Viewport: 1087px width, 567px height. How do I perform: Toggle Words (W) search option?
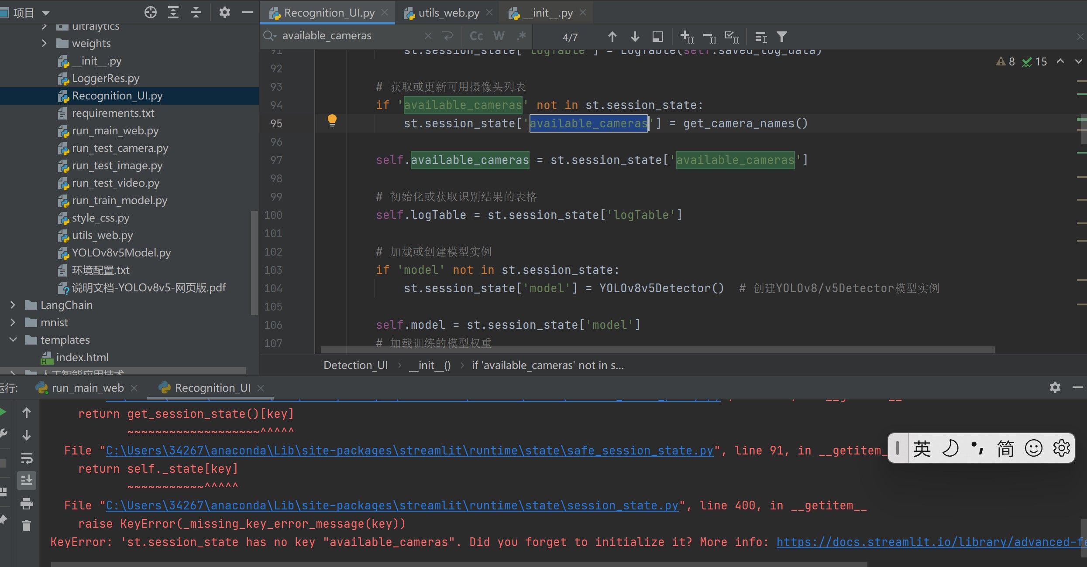tap(499, 36)
